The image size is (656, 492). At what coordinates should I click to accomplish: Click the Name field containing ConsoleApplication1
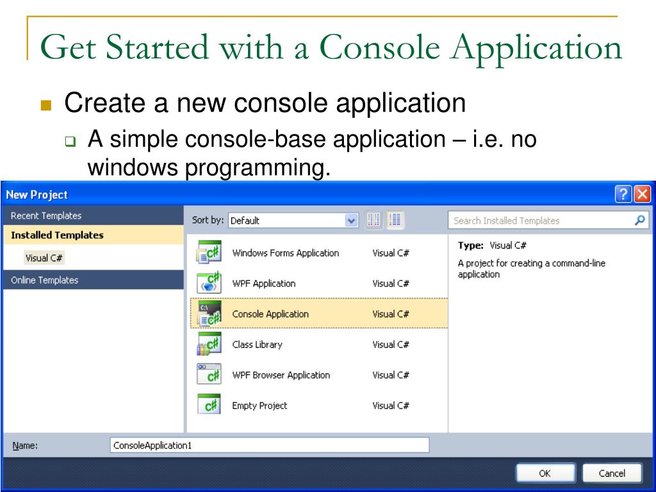pyautogui.click(x=270, y=445)
